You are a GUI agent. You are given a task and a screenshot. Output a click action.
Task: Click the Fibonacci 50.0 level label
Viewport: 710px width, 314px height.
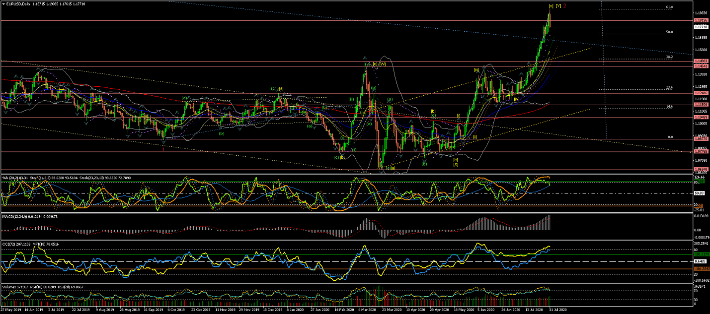pyautogui.click(x=669, y=32)
